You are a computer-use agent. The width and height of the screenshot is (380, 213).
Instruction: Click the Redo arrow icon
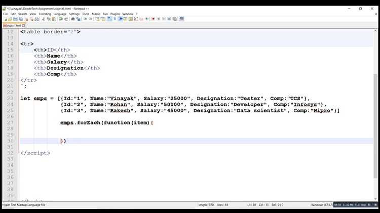[66, 19]
